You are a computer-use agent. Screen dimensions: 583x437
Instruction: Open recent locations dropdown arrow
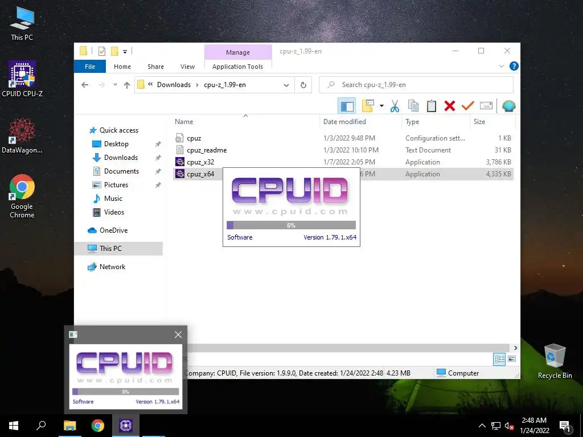pyautogui.click(x=115, y=85)
